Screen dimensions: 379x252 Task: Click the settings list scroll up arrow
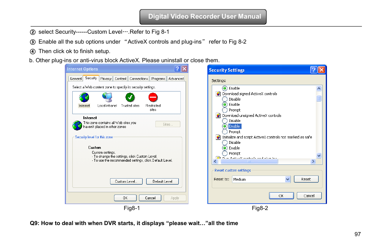coord(319,88)
